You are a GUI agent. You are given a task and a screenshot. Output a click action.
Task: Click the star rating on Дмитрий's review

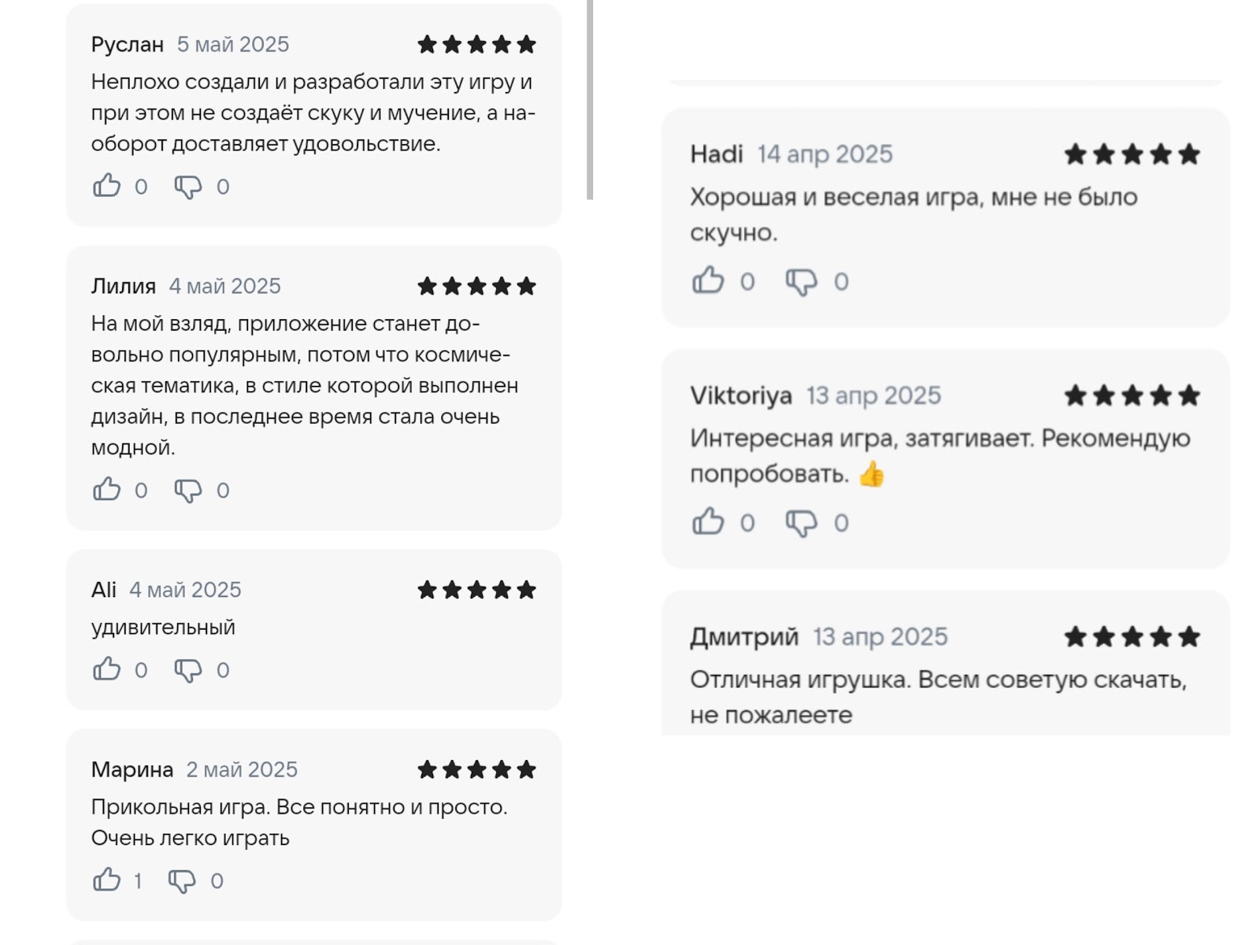(1132, 636)
